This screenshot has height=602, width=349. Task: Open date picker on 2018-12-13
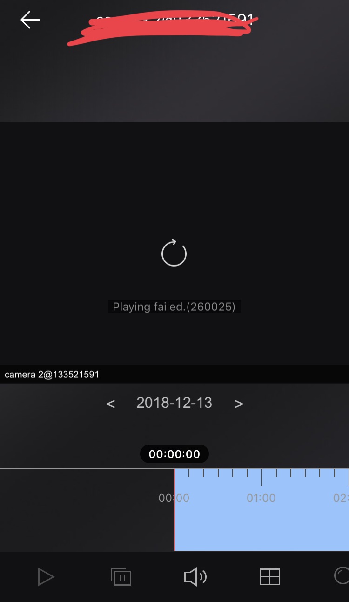(x=174, y=403)
